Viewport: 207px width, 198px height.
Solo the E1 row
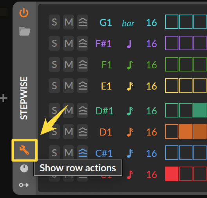[x=54, y=86]
